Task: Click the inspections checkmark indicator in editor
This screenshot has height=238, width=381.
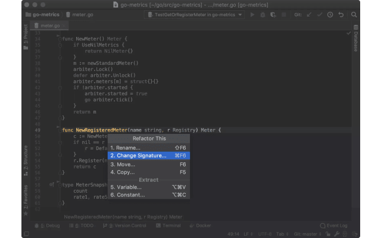Action: (348, 33)
